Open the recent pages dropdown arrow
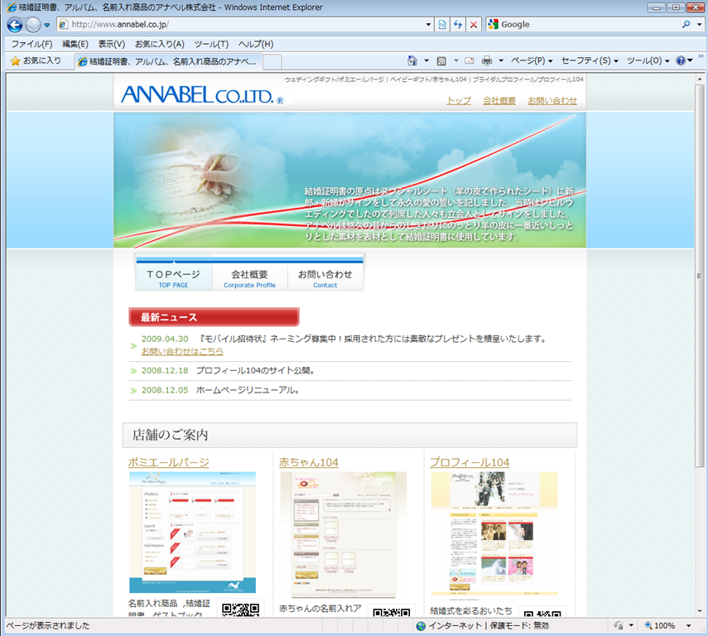Viewport: 708px width, 636px height. pos(47,25)
